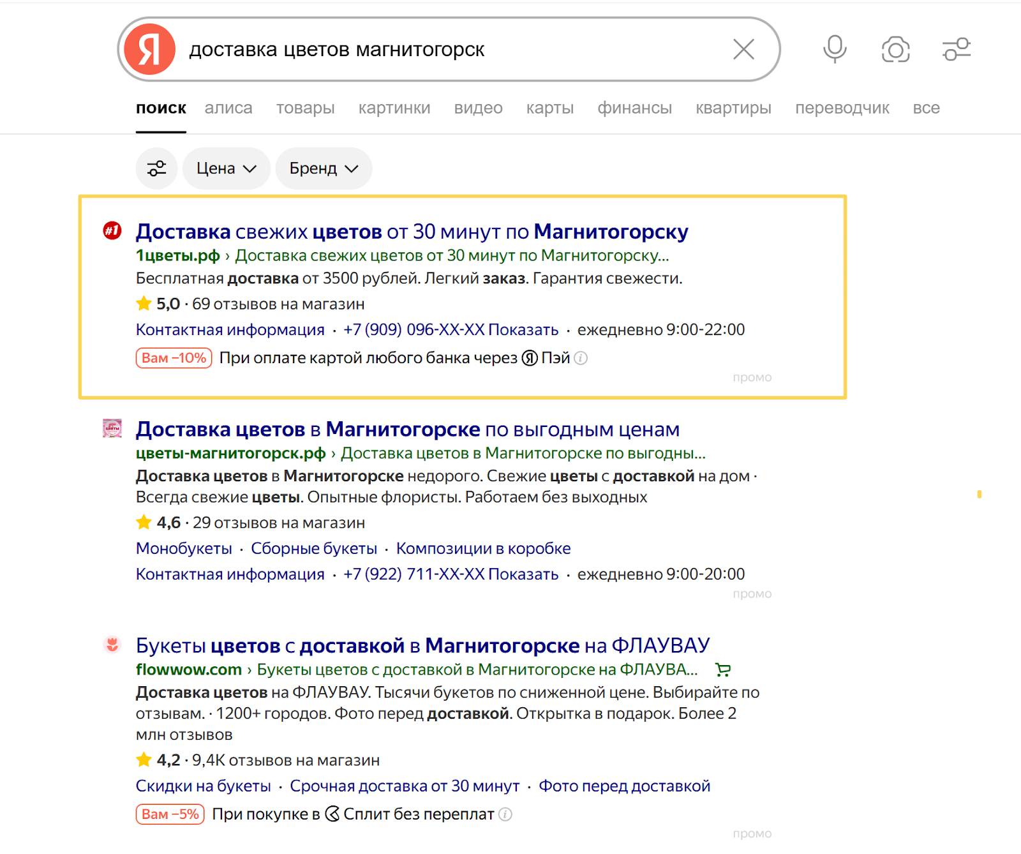Open the товары tab
This screenshot has width=1021, height=854.
305,108
